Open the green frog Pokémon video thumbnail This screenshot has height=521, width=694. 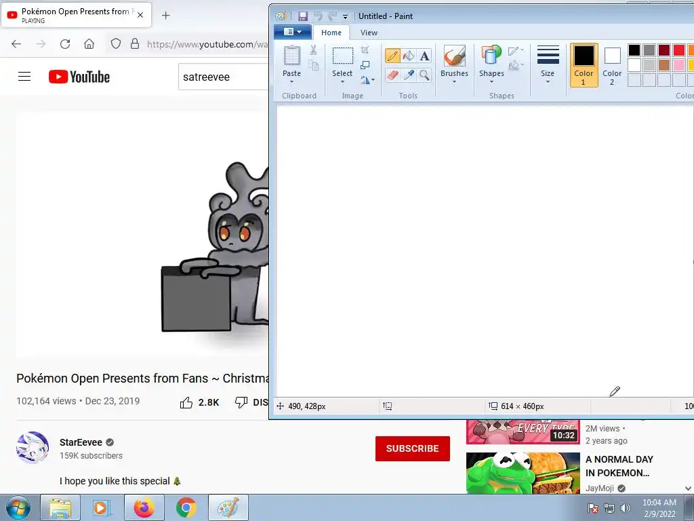pyautogui.click(x=523, y=473)
